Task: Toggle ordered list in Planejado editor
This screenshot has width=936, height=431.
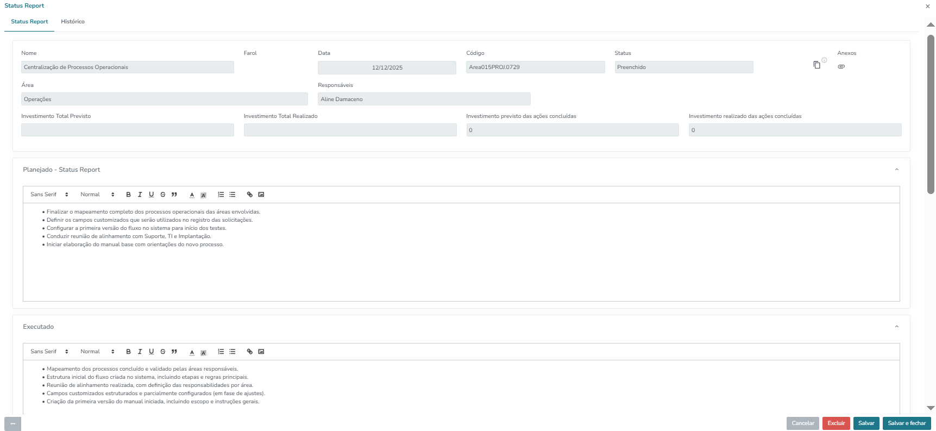Action: (221, 195)
